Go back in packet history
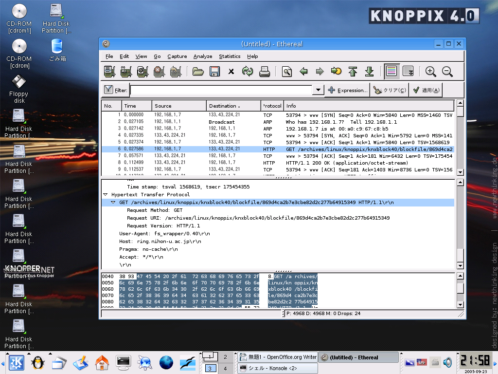The width and height of the screenshot is (498, 374). [x=303, y=71]
